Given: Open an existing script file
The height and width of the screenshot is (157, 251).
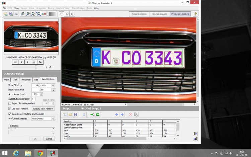Looking at the screenshot, I should point(70,114).
